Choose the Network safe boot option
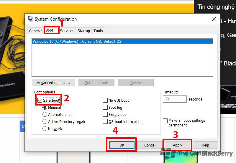Screen dimensions: 236x163 click(x=45, y=129)
